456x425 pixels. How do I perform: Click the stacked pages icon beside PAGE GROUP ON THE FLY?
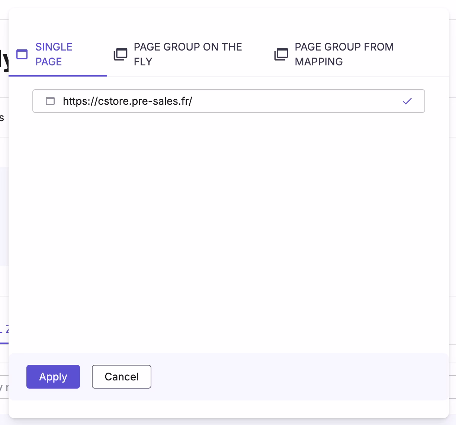coord(120,54)
